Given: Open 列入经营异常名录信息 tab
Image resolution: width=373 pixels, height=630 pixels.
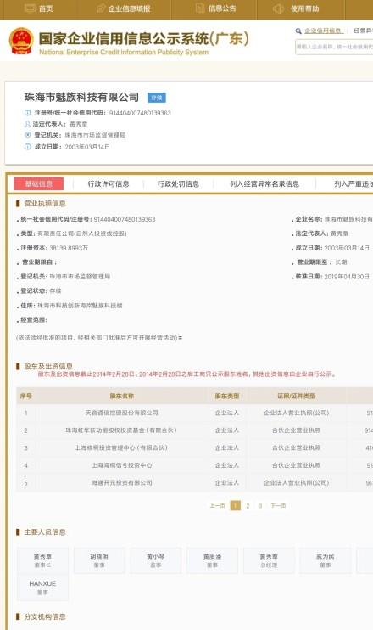Looking at the screenshot, I should (264, 184).
